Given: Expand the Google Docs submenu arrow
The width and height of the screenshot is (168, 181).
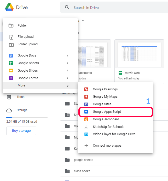Looking at the screenshot, I should coord(67,55).
